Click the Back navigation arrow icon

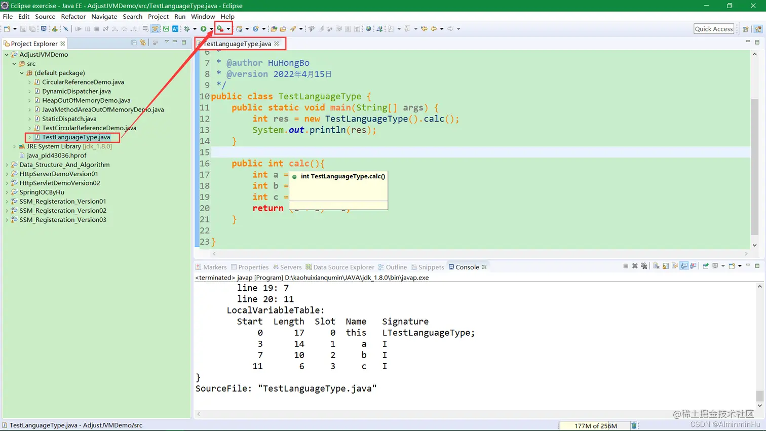(x=434, y=29)
